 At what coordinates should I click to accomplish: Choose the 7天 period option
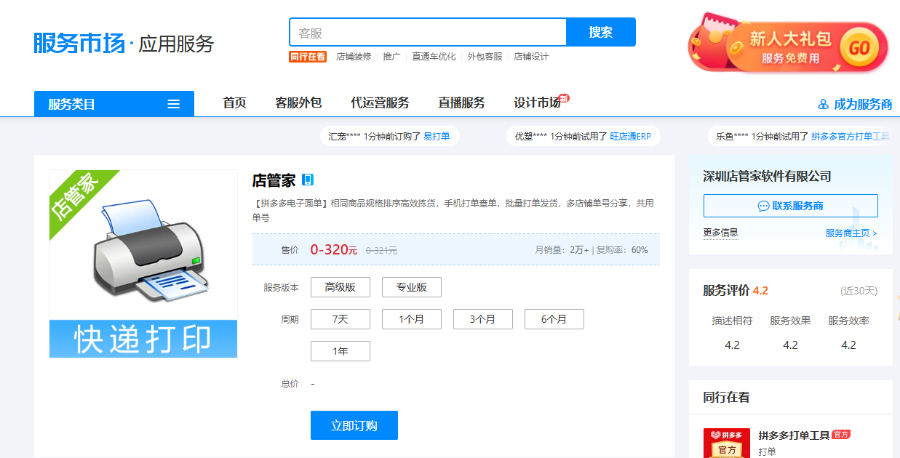pos(340,319)
